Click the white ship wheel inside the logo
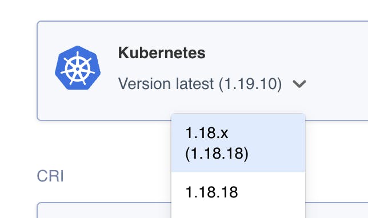 click(78, 68)
